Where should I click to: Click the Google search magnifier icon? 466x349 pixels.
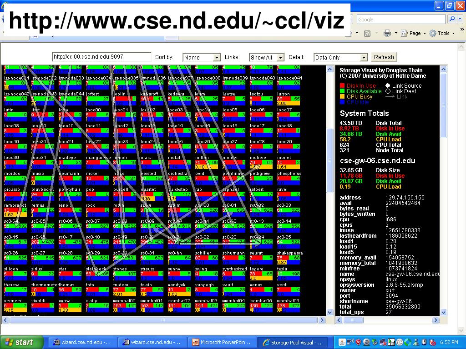[x=452, y=19]
